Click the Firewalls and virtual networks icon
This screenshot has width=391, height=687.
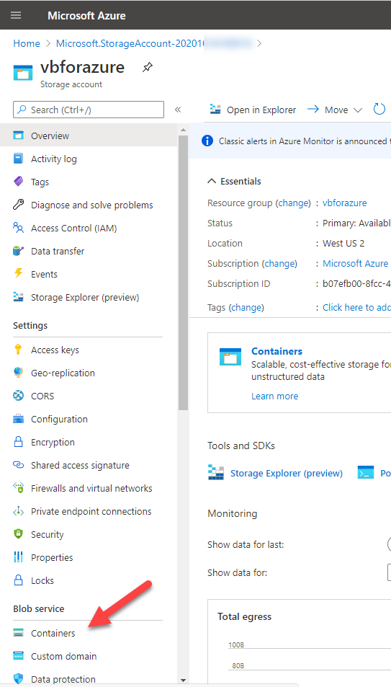pyautogui.click(x=18, y=488)
